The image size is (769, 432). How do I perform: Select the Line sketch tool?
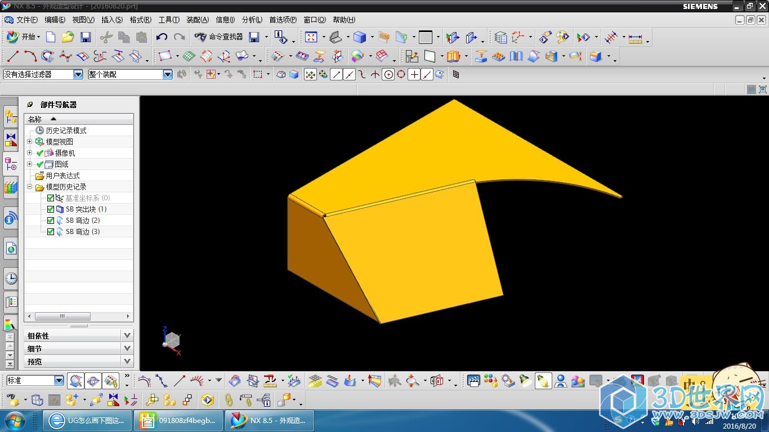pos(13,56)
